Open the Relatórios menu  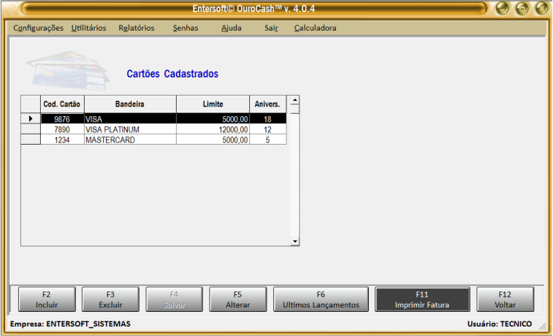137,28
